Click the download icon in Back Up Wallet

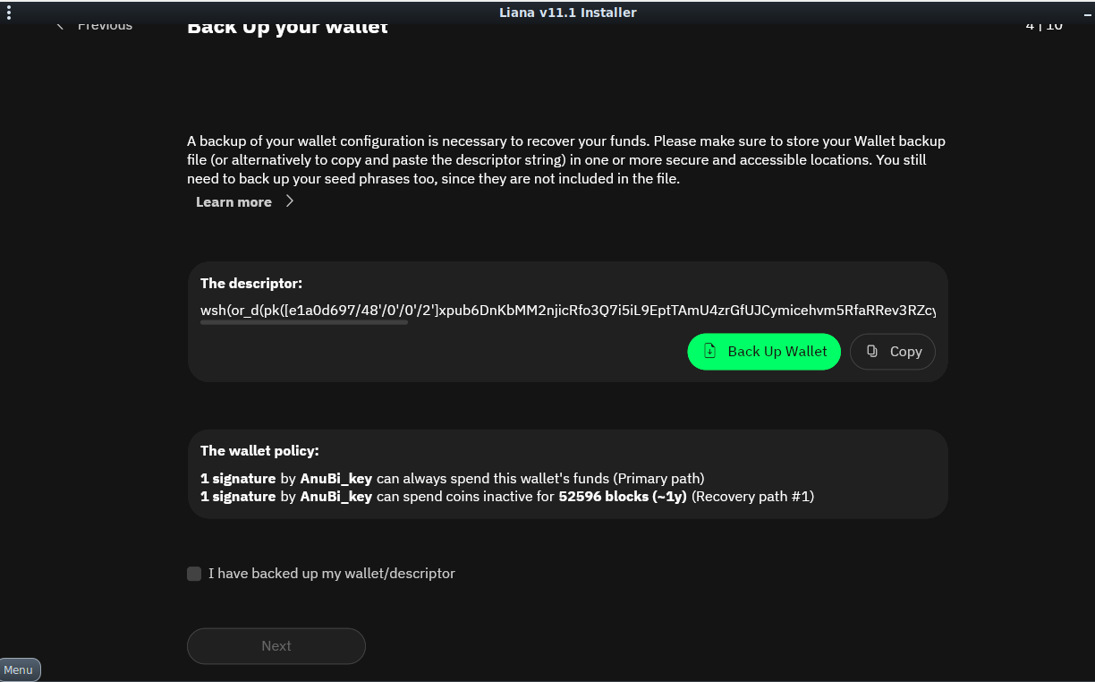(x=709, y=351)
